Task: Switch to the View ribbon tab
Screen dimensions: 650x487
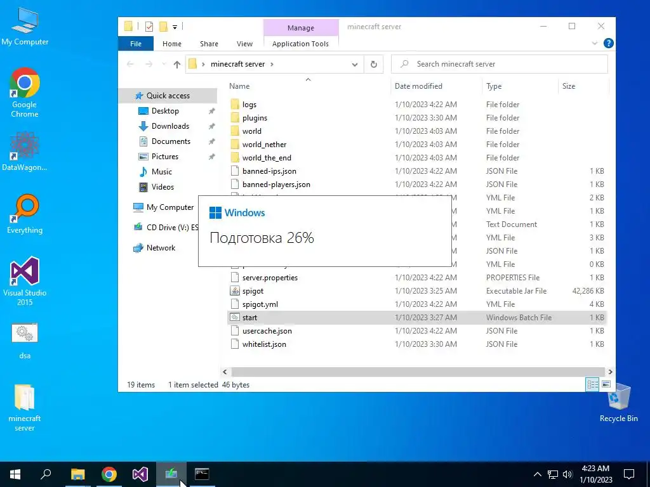Action: (x=244, y=44)
